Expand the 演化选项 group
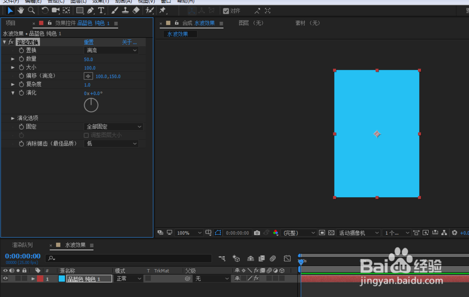This screenshot has width=469, height=297. [13, 119]
